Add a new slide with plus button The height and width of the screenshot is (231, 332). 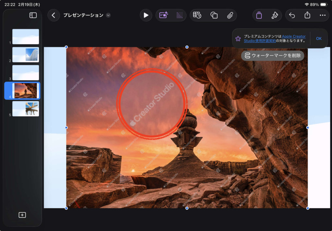pyautogui.click(x=22, y=215)
